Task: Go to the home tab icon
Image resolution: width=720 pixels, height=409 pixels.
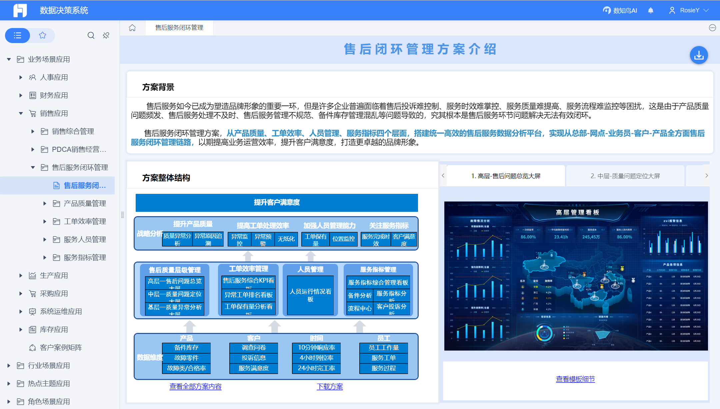Action: click(x=132, y=28)
